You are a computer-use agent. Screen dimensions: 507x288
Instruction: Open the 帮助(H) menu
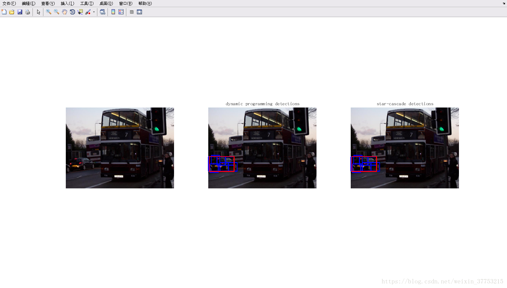pos(145,3)
